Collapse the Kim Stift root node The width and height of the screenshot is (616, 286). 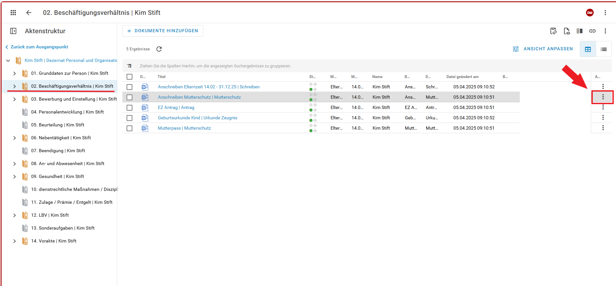point(8,61)
